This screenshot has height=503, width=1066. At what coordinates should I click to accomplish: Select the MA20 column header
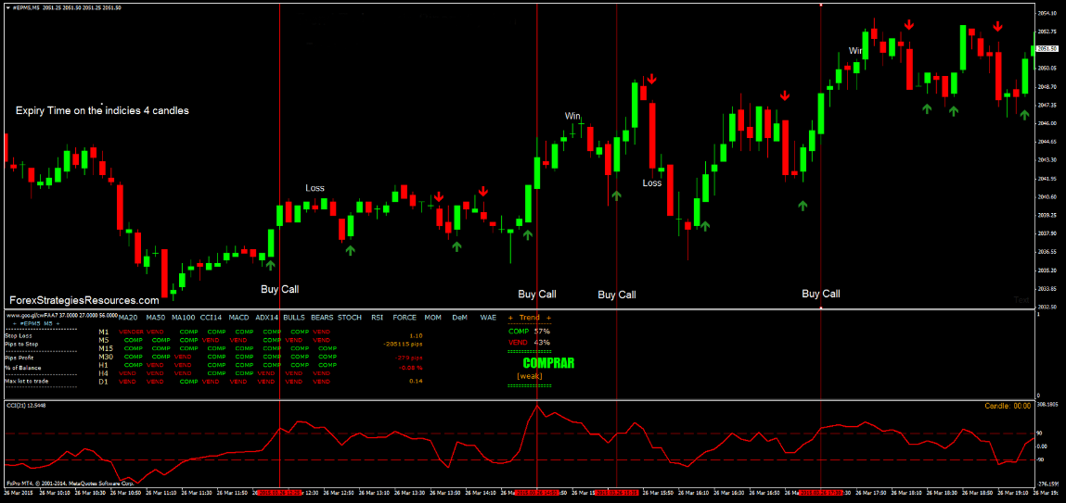tap(128, 317)
